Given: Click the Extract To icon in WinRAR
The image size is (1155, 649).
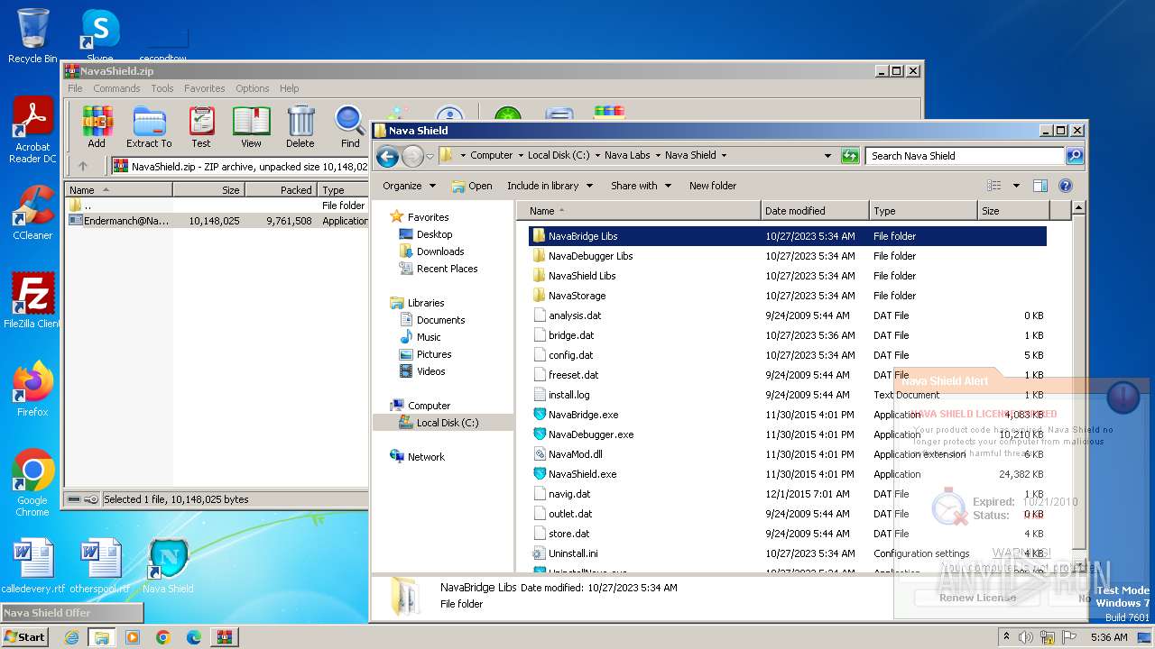Looking at the screenshot, I should coord(149,127).
